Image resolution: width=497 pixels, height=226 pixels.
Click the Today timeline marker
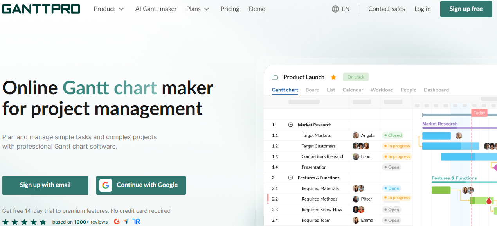[x=479, y=113]
